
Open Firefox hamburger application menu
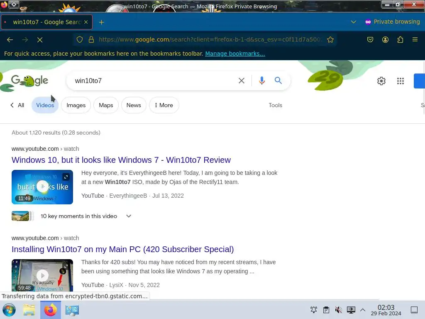[415, 39]
